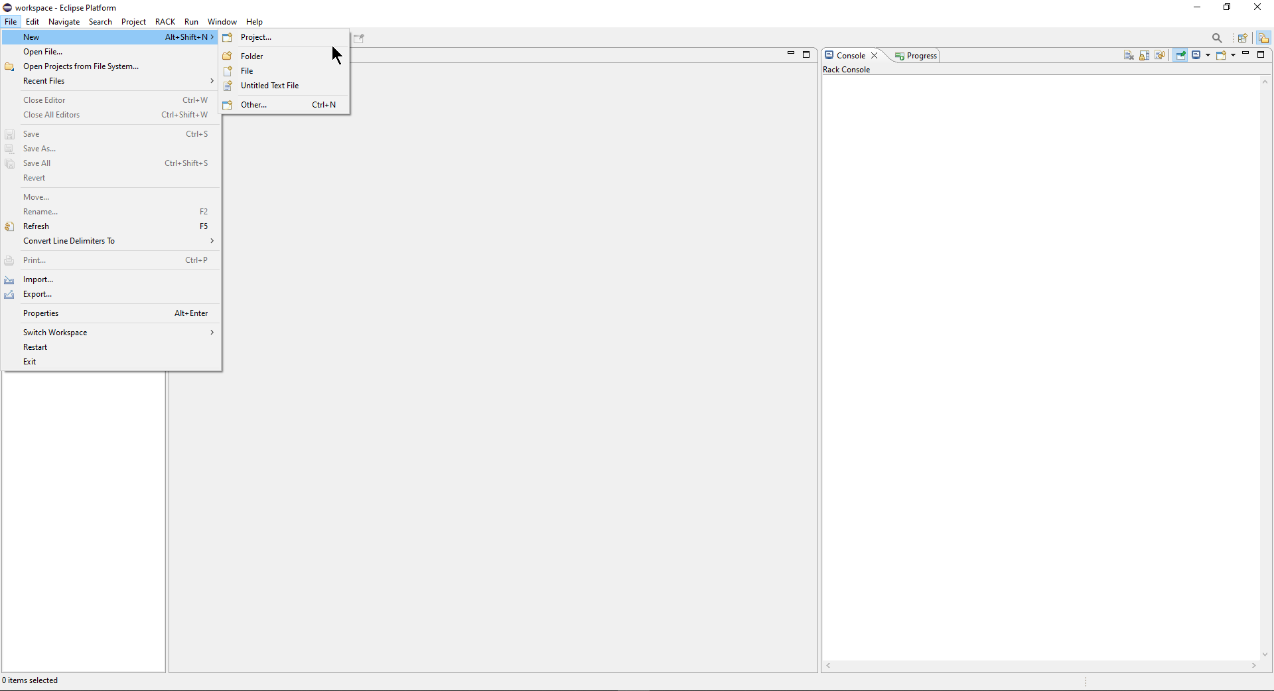Expand Recent Files submenu arrow

(x=212, y=81)
